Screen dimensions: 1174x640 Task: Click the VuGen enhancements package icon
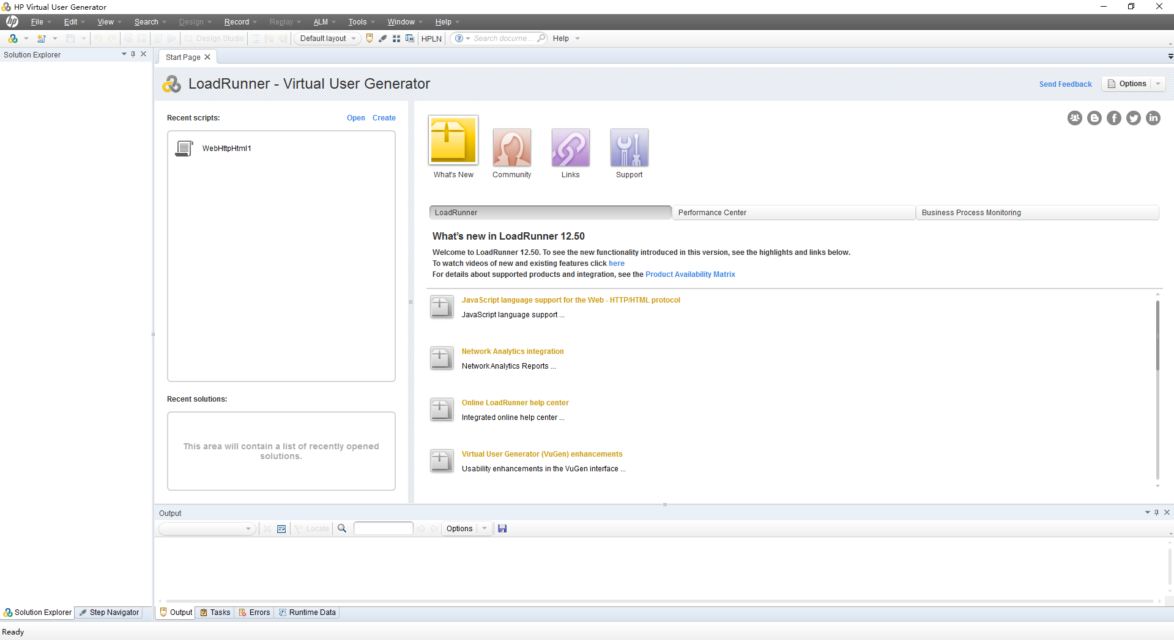pos(442,461)
